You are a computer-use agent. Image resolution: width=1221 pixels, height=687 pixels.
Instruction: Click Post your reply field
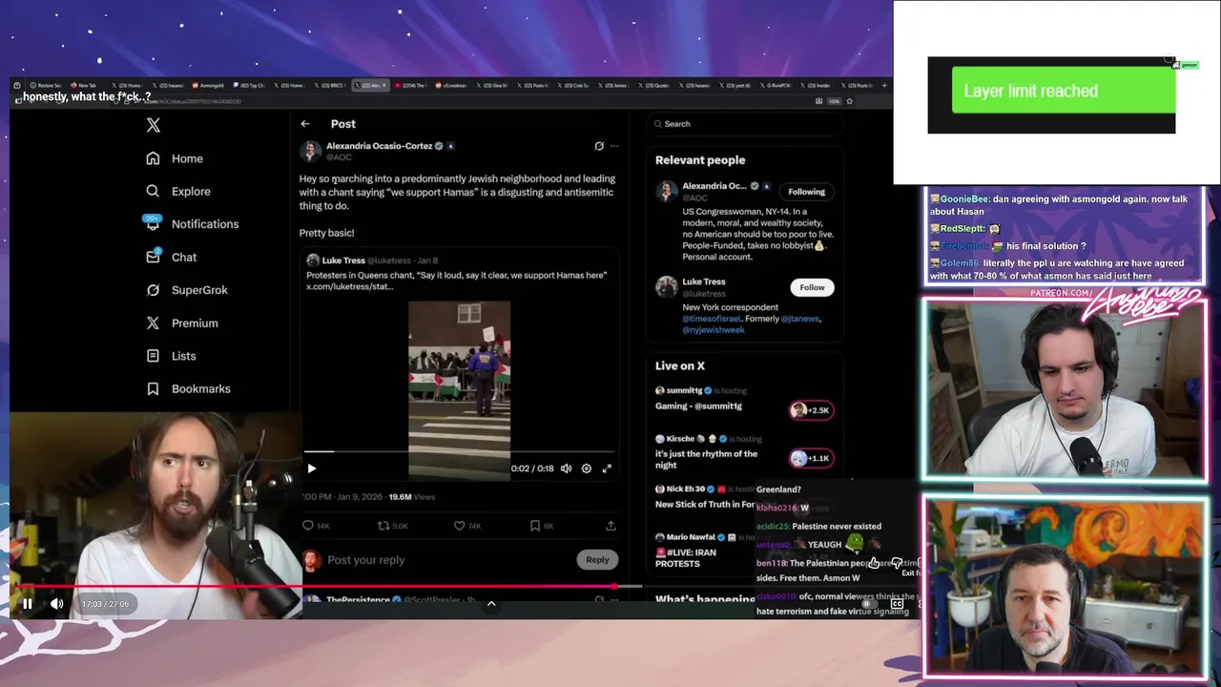click(366, 560)
